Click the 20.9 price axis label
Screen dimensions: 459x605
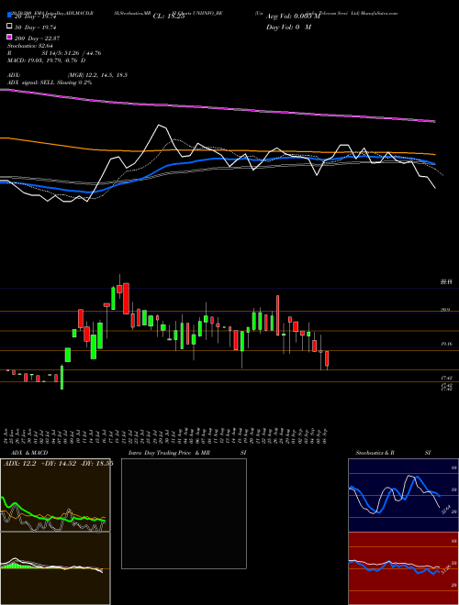click(445, 310)
